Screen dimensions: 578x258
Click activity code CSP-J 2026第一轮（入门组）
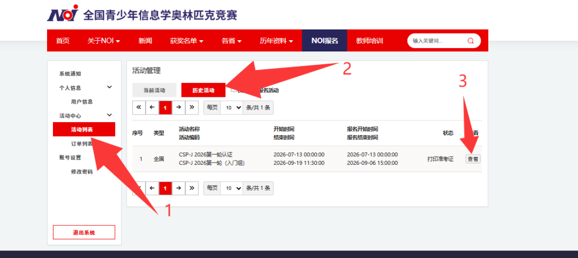pos(212,163)
